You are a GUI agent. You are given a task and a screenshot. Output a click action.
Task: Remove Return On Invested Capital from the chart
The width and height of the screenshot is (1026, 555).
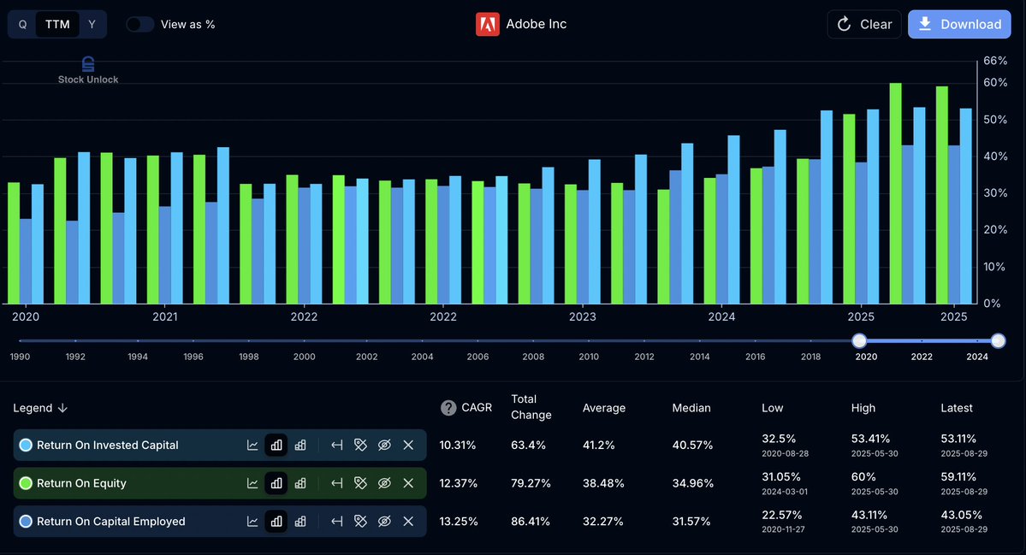408,445
